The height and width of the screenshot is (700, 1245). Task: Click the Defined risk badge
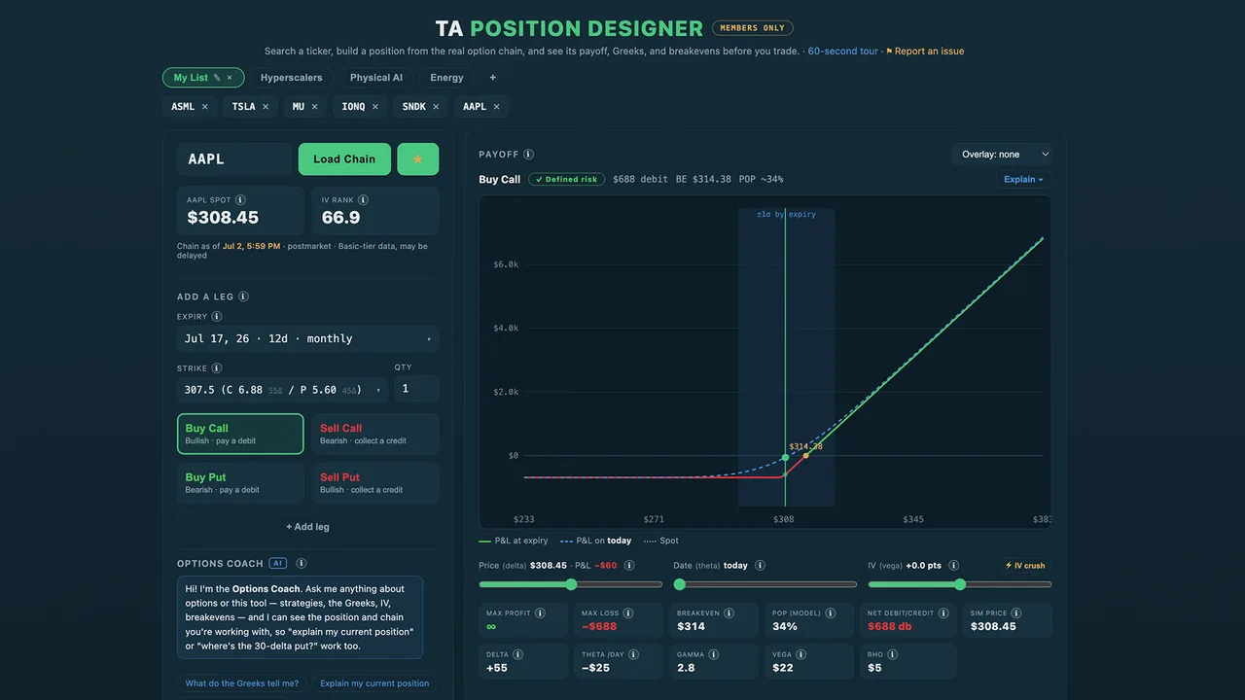567,179
